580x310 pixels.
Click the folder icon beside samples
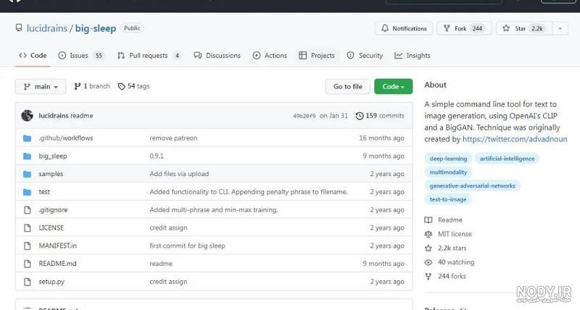[x=27, y=174]
